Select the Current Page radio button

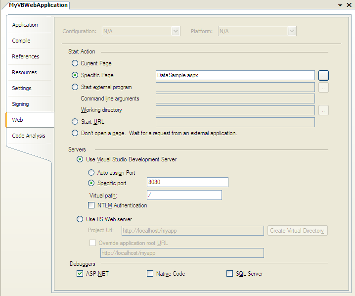(x=75, y=63)
